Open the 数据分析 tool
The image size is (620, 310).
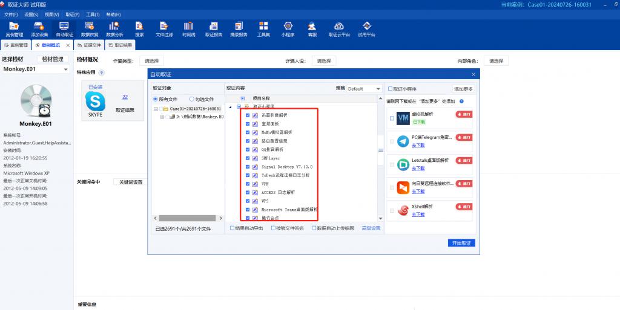point(114,29)
